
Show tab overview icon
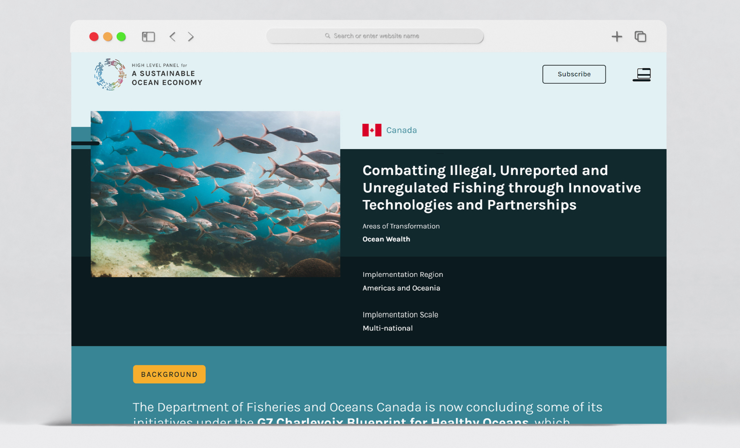[640, 36]
